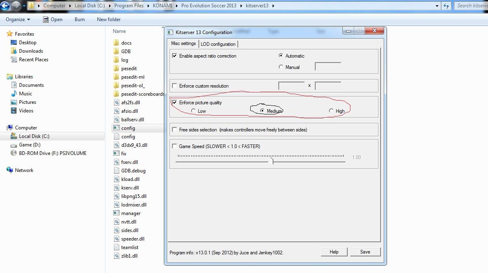Viewport: 488px width, 273px height.
Task: Select the pesedit folder icon
Action: pos(116,68)
